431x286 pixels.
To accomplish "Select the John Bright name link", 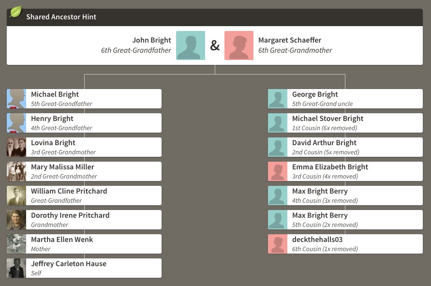I will click(151, 40).
